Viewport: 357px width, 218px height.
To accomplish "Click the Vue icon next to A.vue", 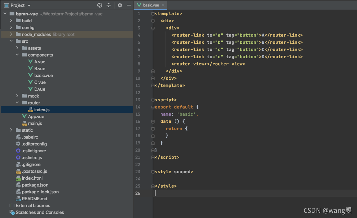I will click(x=30, y=62).
